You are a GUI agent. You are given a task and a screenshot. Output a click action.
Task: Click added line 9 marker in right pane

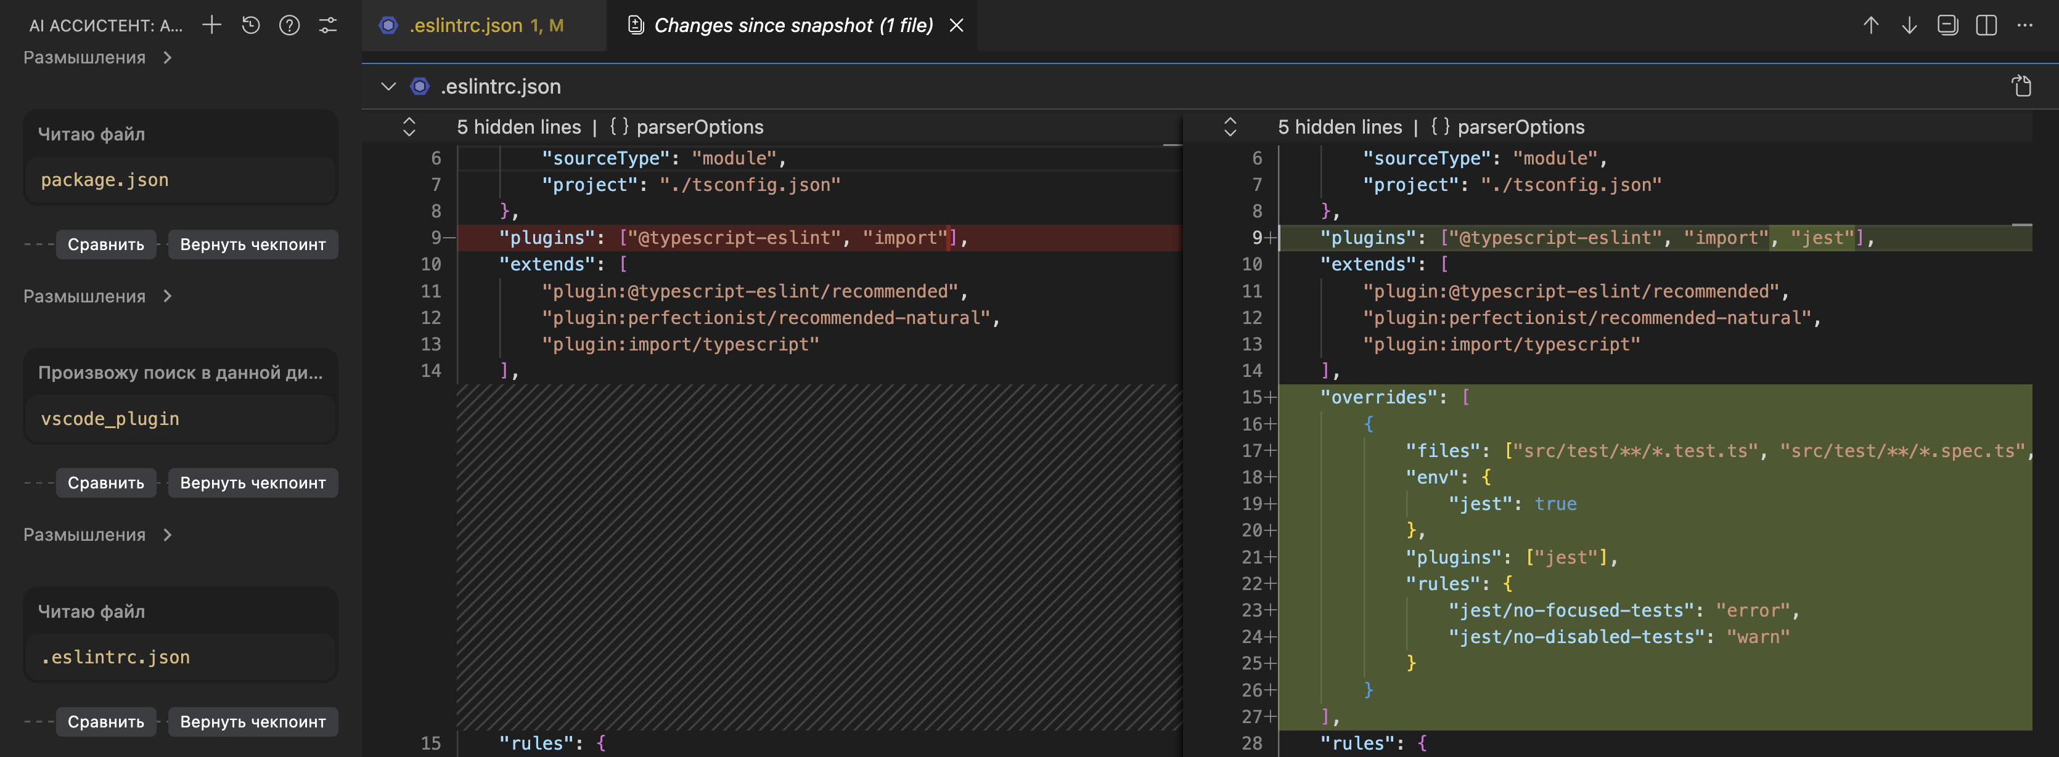tap(1270, 237)
